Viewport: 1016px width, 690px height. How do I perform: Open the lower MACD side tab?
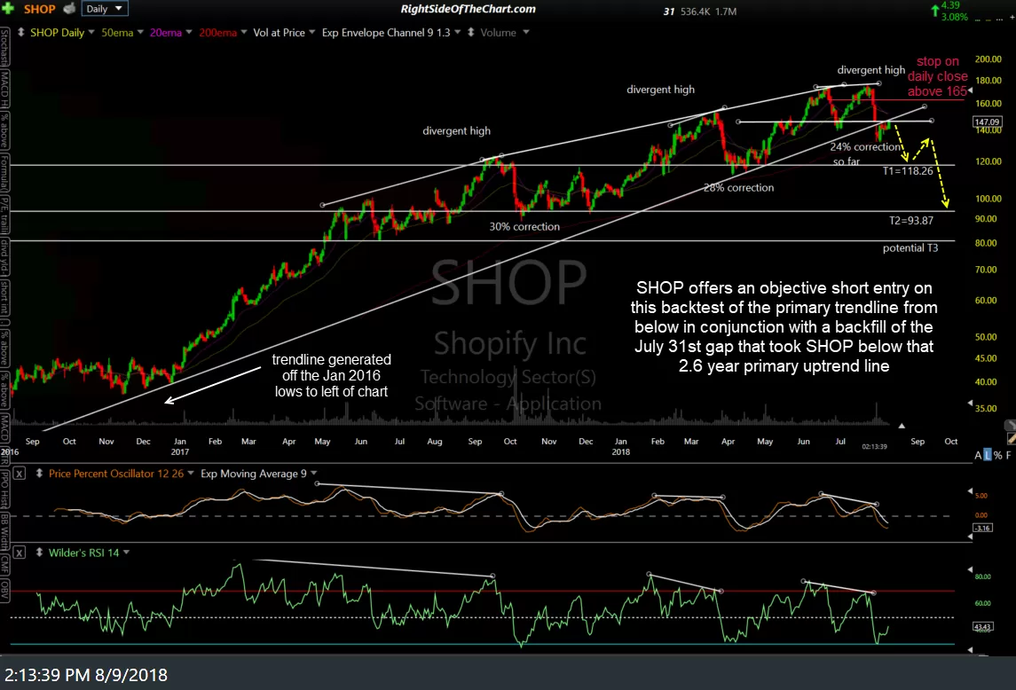pyautogui.click(x=4, y=427)
